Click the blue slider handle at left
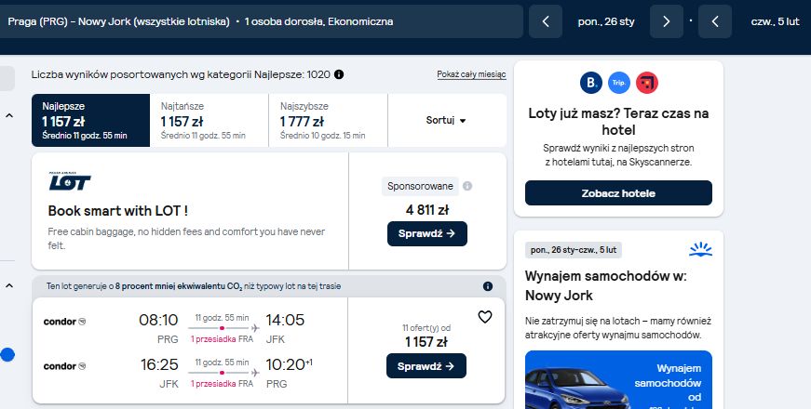The height and width of the screenshot is (409, 811). coord(7,355)
